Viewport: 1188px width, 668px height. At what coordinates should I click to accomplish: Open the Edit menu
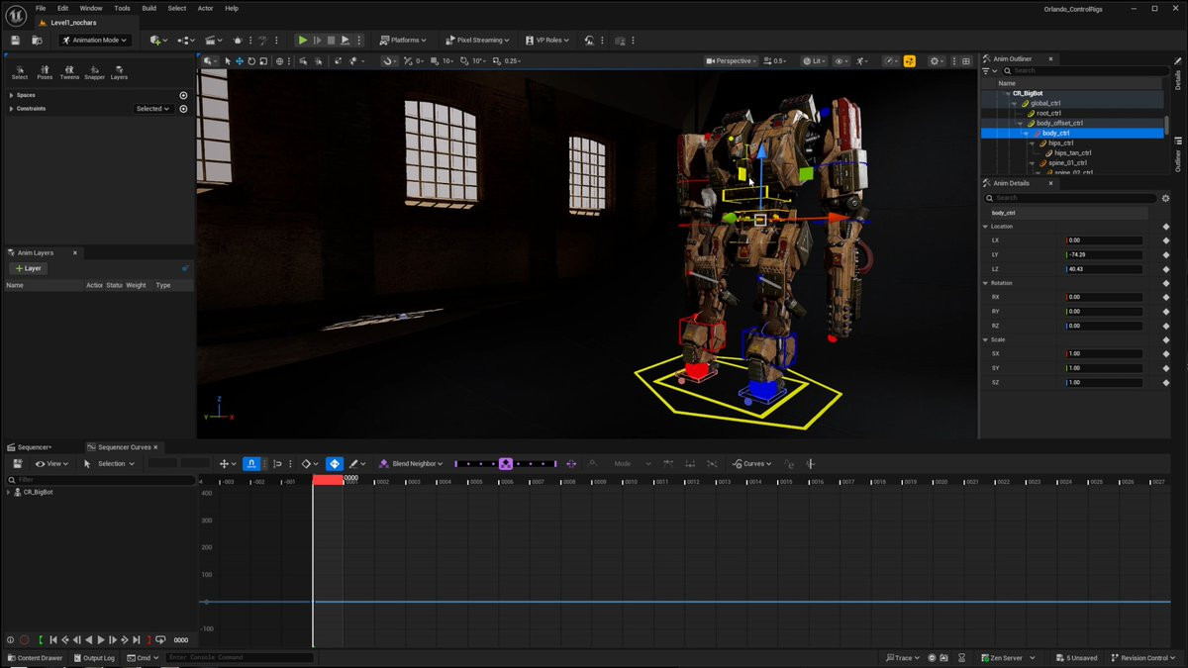coord(63,8)
